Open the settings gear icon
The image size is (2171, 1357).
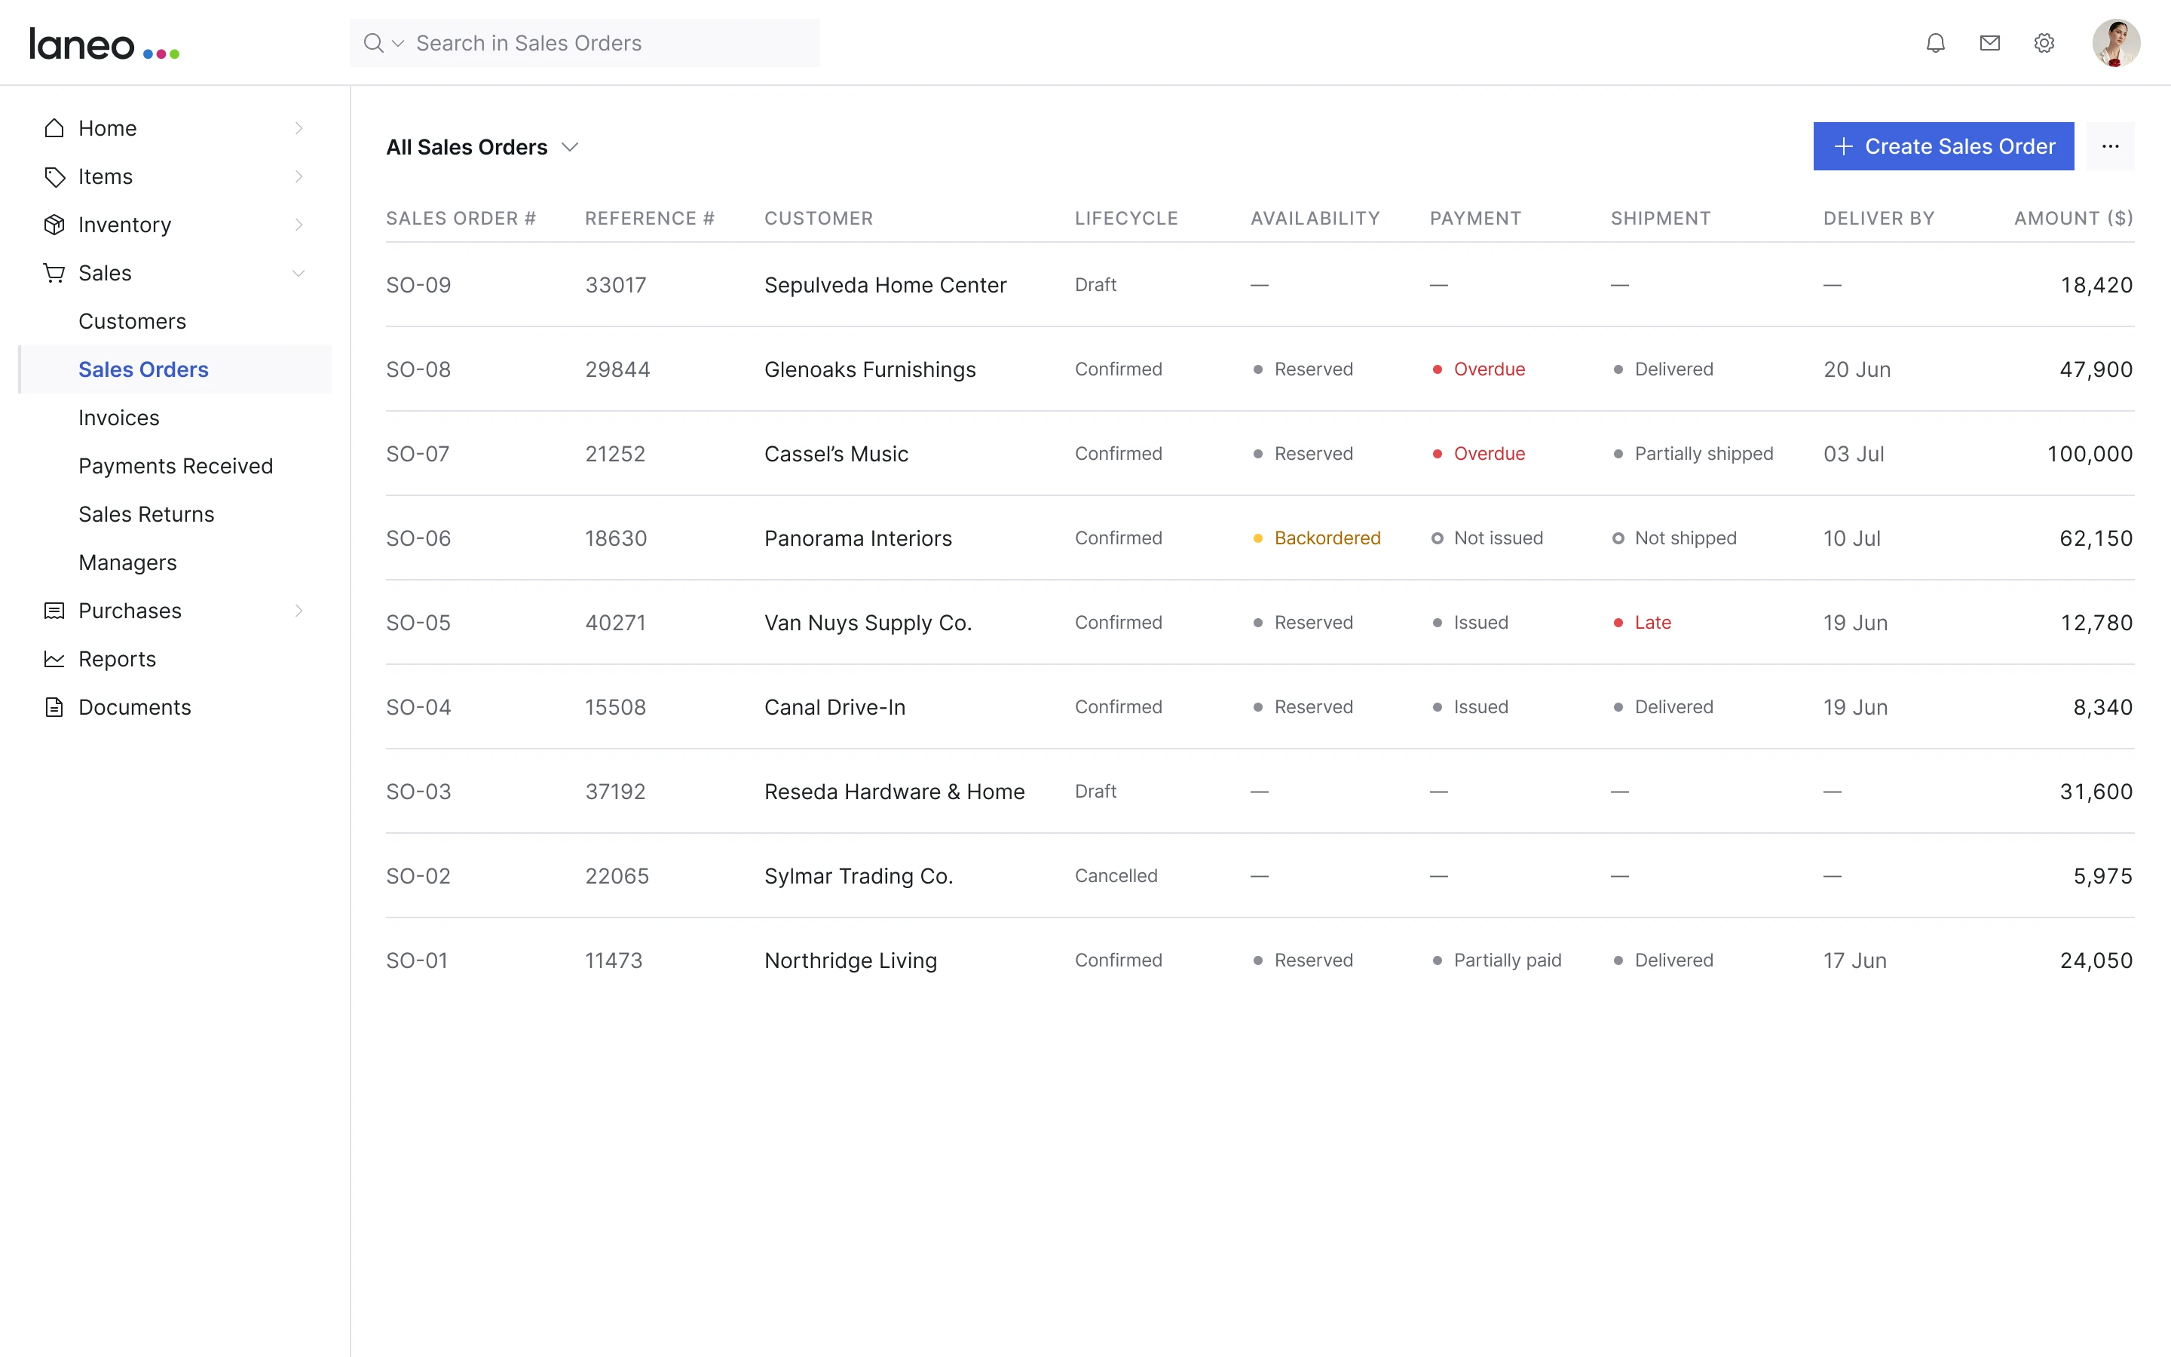(2044, 43)
